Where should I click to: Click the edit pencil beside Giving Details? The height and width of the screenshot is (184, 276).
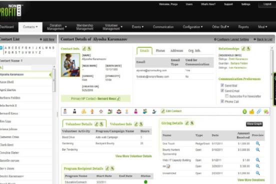187,123
